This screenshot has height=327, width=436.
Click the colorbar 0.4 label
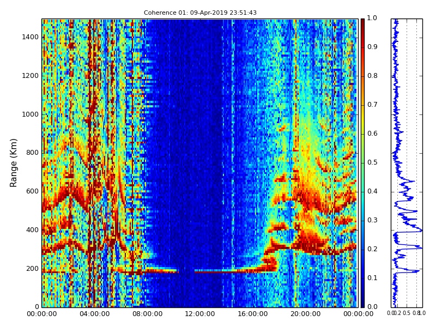372,191
